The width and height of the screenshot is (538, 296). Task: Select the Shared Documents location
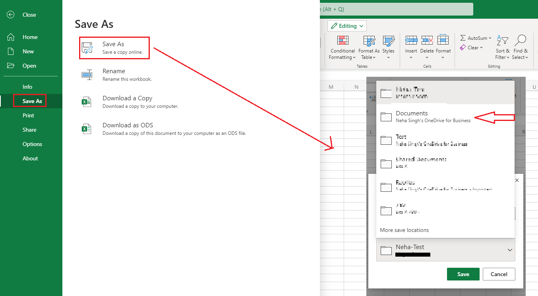pos(445,163)
